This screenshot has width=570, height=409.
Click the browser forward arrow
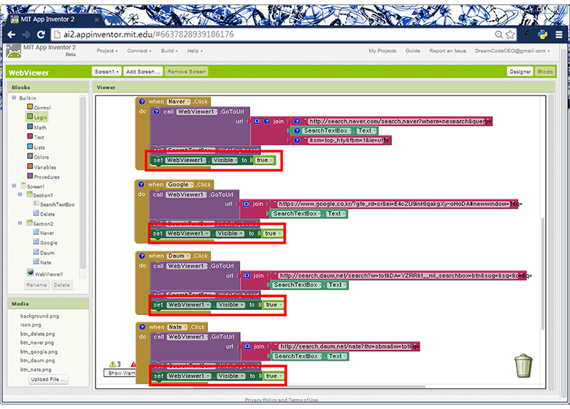click(x=26, y=34)
